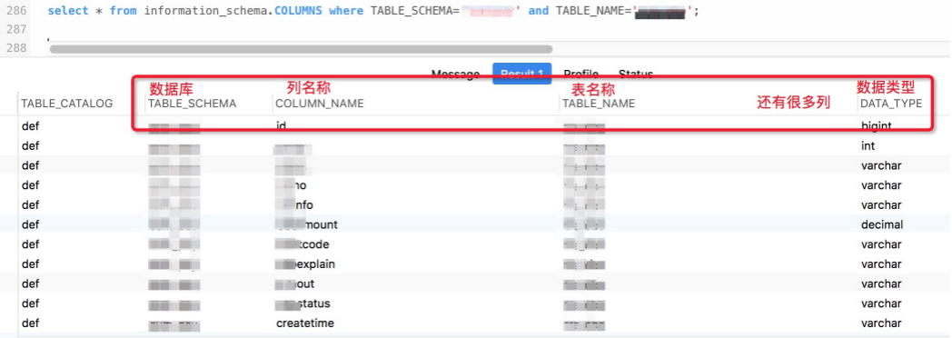Click the createtime column name cell
The width and height of the screenshot is (952, 338).
pos(305,323)
